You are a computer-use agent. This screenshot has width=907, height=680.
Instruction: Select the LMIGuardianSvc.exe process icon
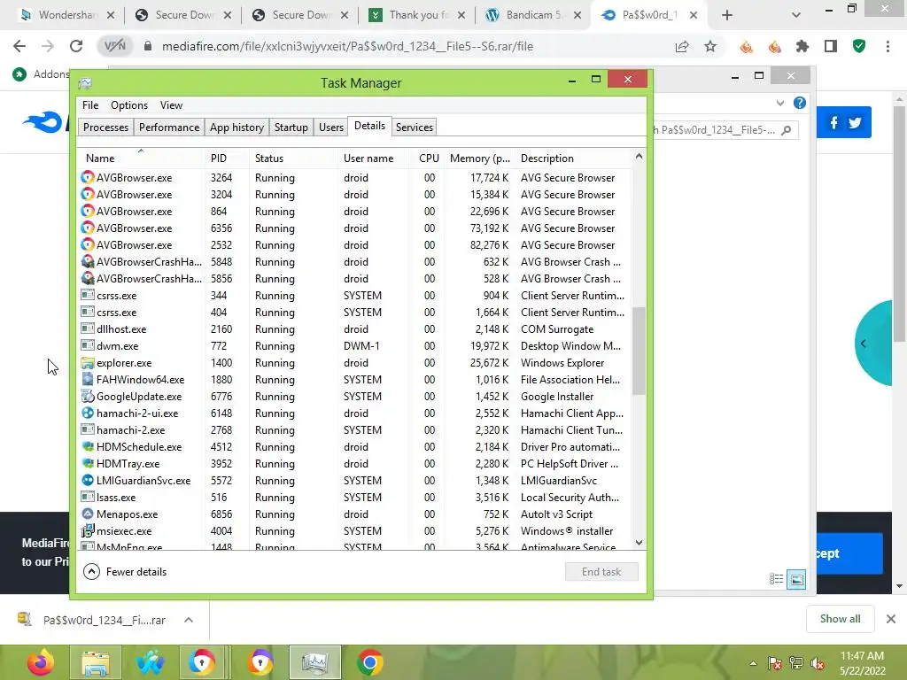coord(88,481)
